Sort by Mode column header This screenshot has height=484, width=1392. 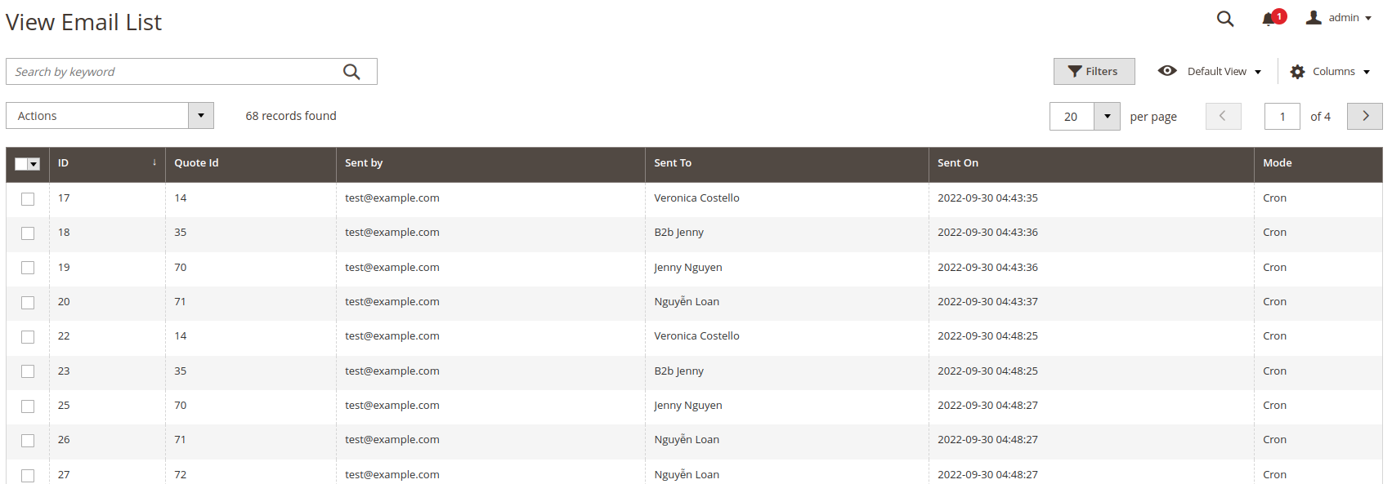[1318, 163]
